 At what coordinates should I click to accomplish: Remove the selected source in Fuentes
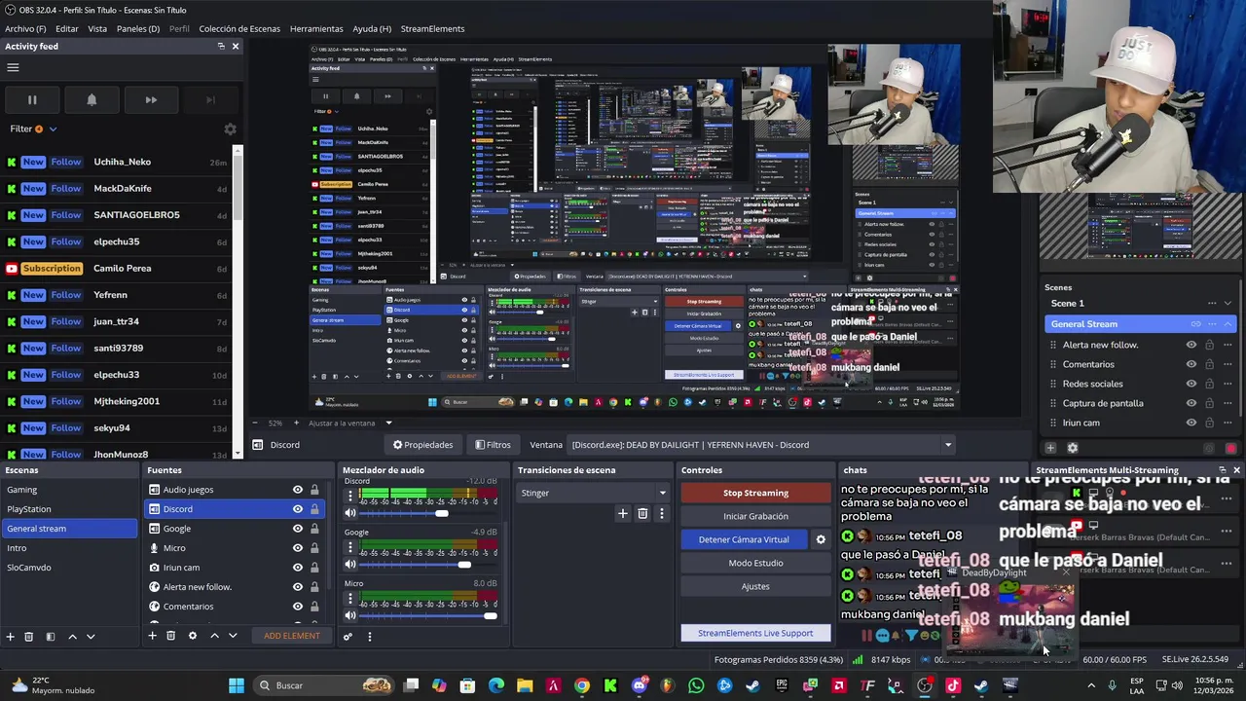pos(170,636)
